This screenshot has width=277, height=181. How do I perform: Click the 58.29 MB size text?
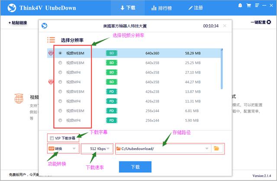click(x=193, y=53)
